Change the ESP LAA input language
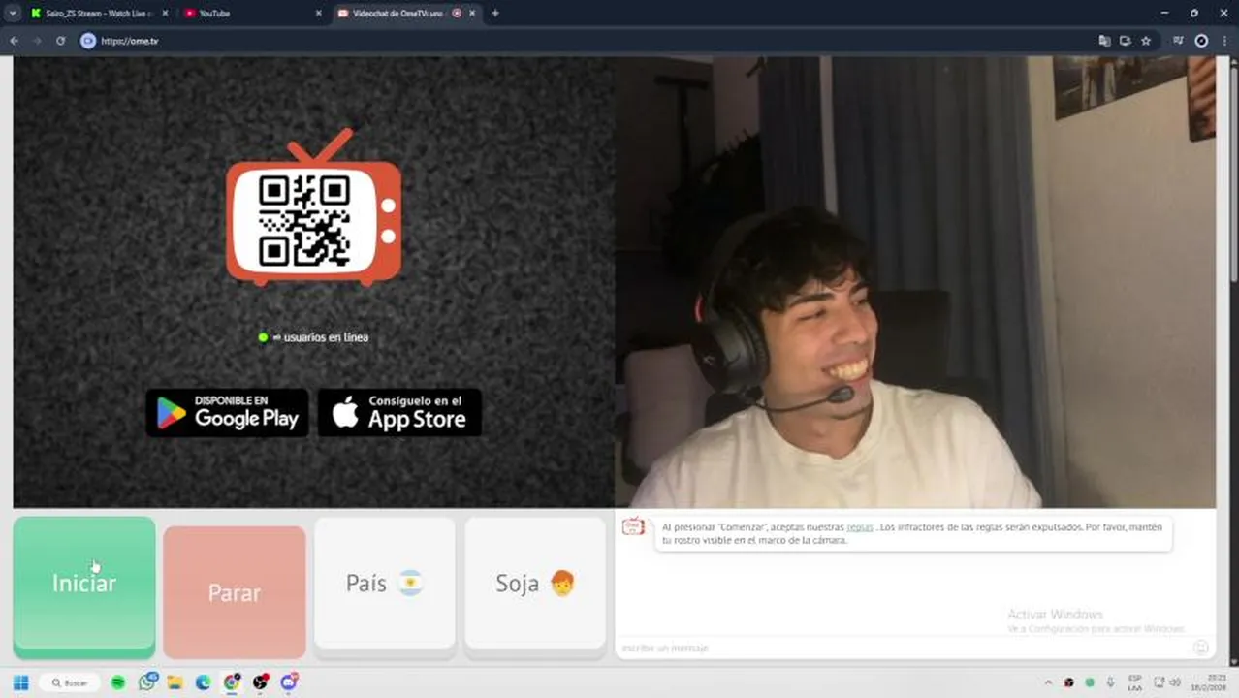 1135,682
